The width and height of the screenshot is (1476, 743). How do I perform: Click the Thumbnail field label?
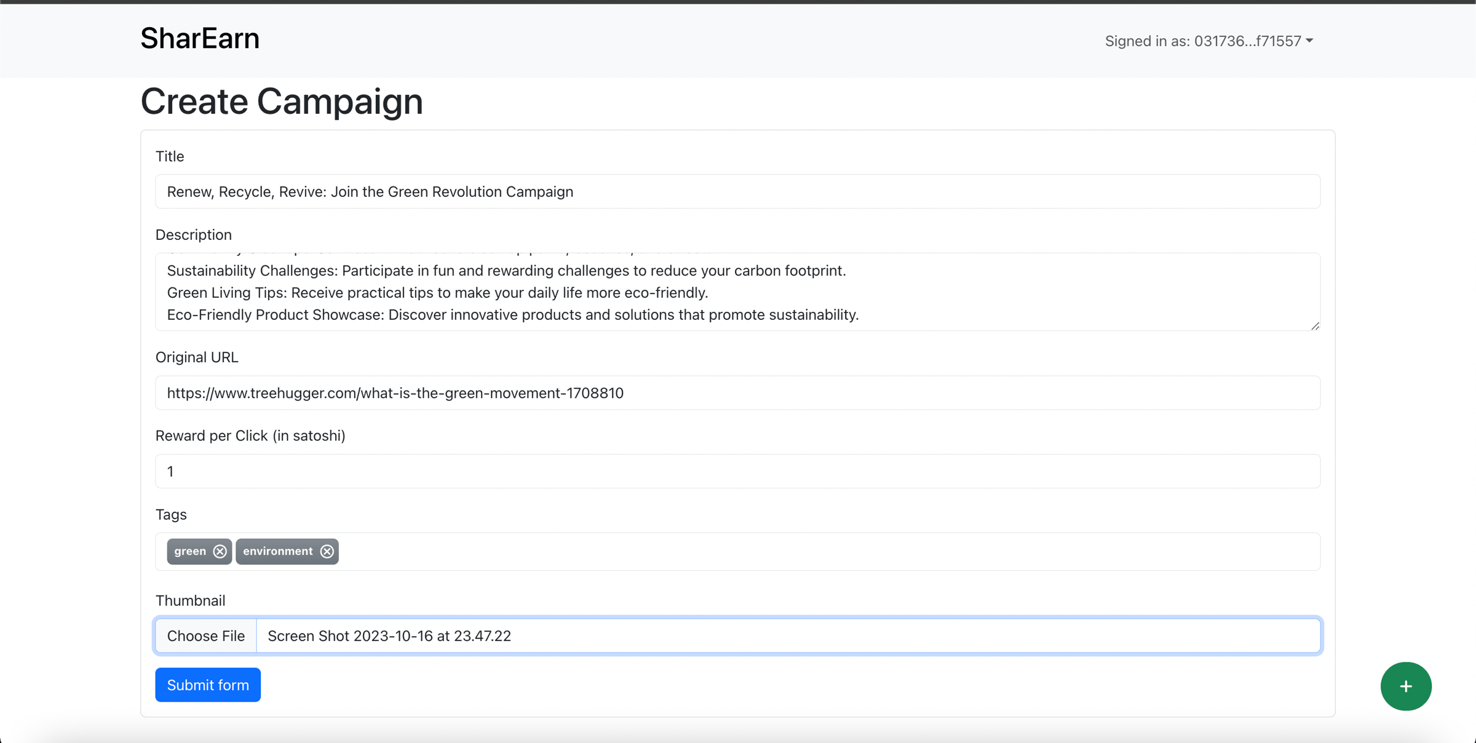click(190, 600)
